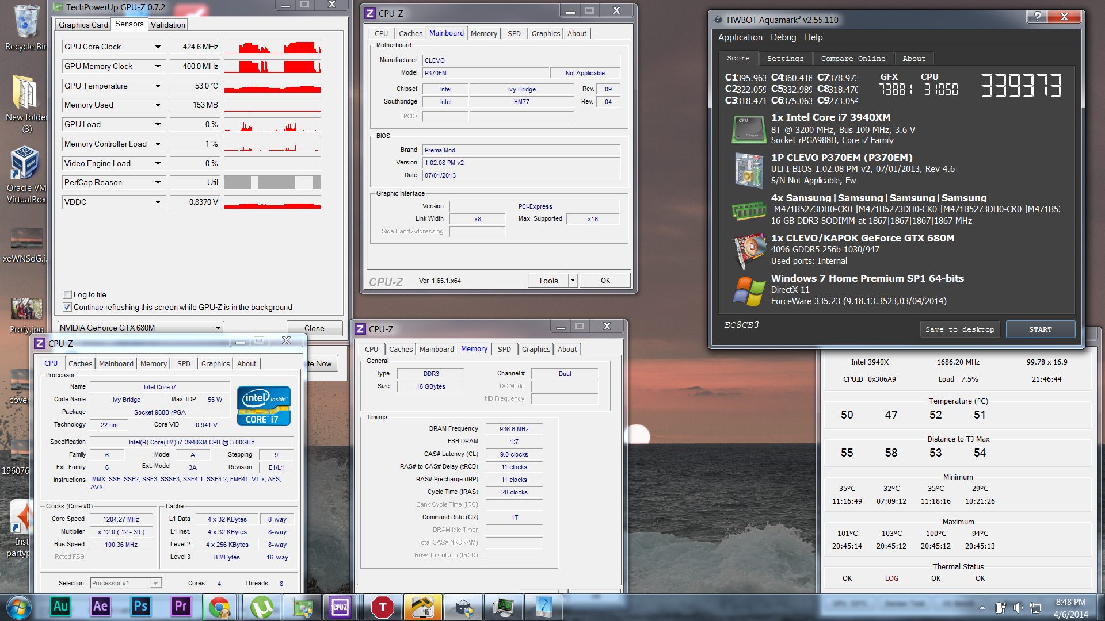The image size is (1105, 621).
Task: Switch to the purple CPU-Z taskbar icon
Action: 341,607
